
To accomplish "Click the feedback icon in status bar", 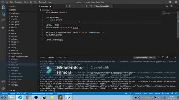I will click(x=172, y=93).
